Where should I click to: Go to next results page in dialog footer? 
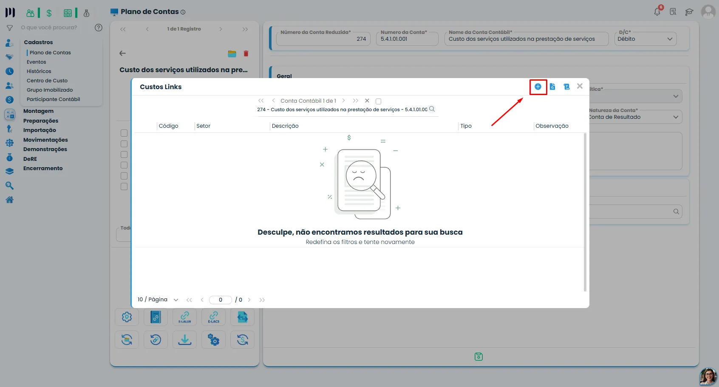[249, 300]
